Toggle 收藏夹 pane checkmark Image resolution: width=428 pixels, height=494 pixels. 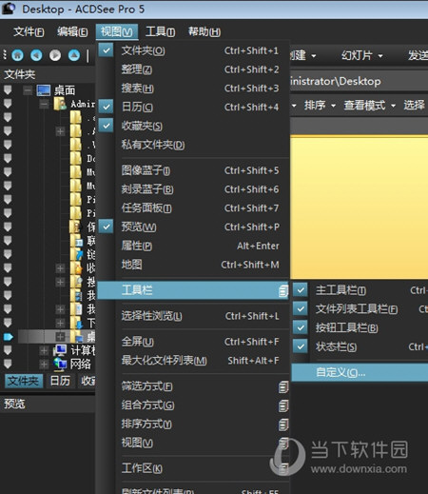point(106,126)
